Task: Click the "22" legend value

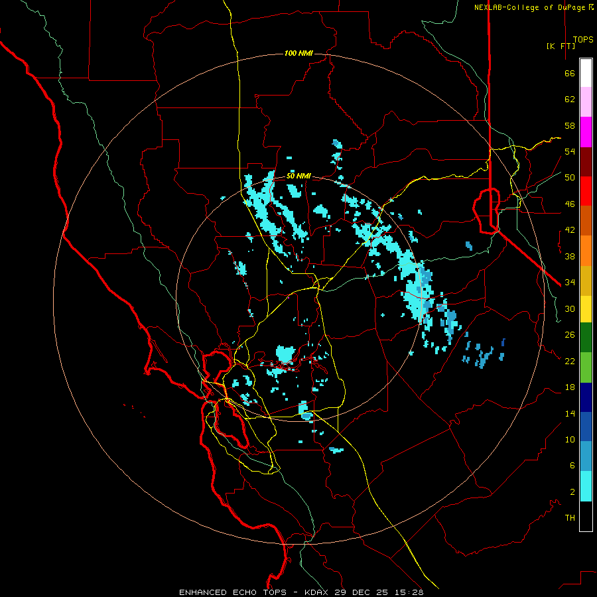Action: point(570,361)
